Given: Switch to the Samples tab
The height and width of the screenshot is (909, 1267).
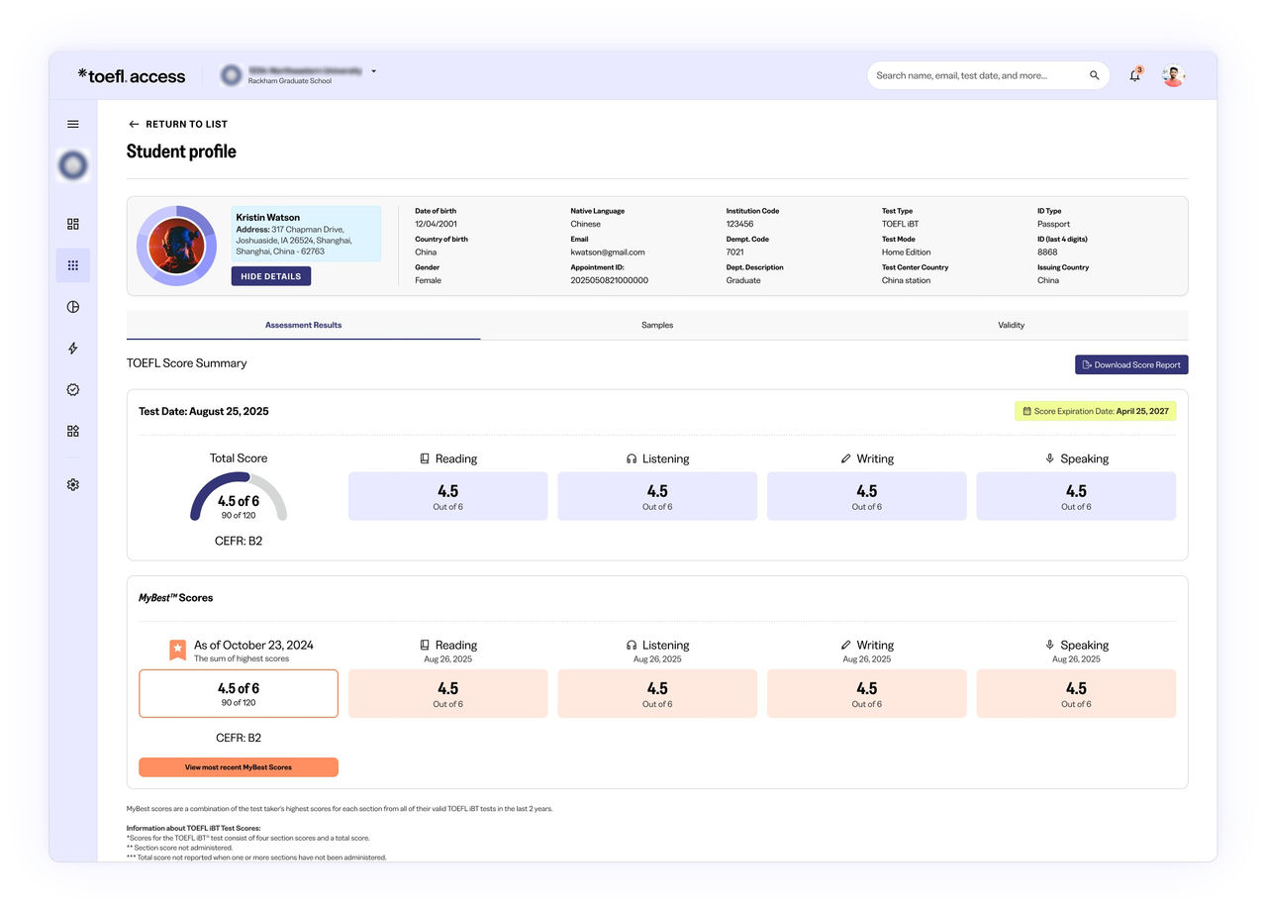Looking at the screenshot, I should (x=656, y=325).
